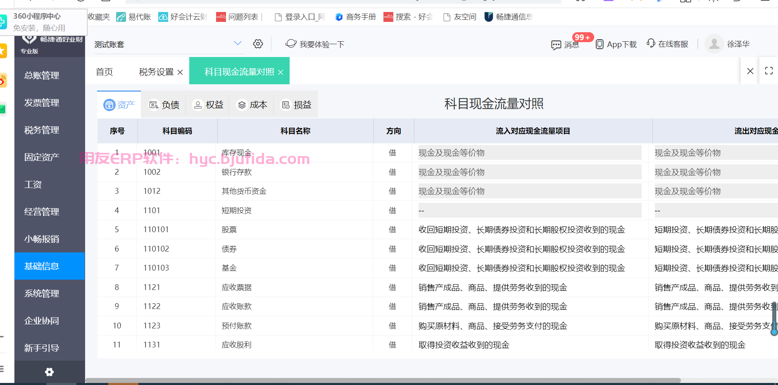Click 流入 field for 短期投资 row
The image size is (778, 385).
(530, 210)
